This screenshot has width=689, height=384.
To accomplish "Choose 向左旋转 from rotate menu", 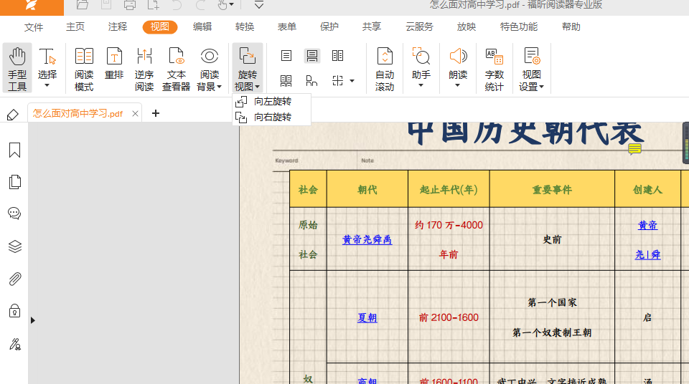I will (272, 102).
